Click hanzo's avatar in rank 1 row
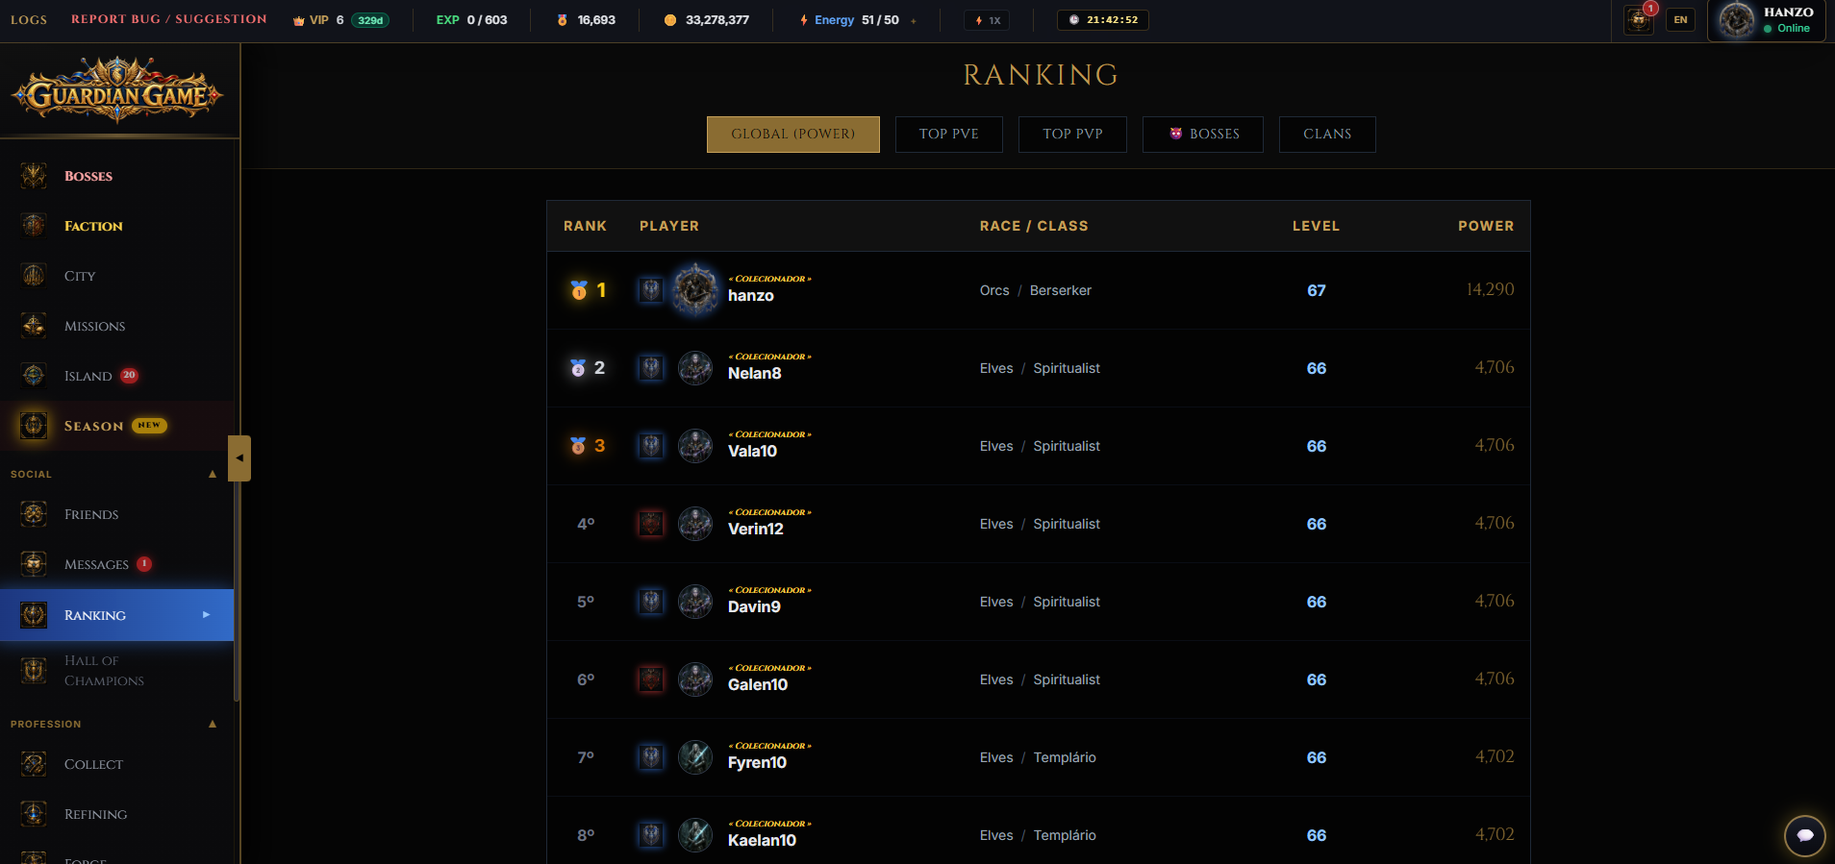 click(694, 289)
